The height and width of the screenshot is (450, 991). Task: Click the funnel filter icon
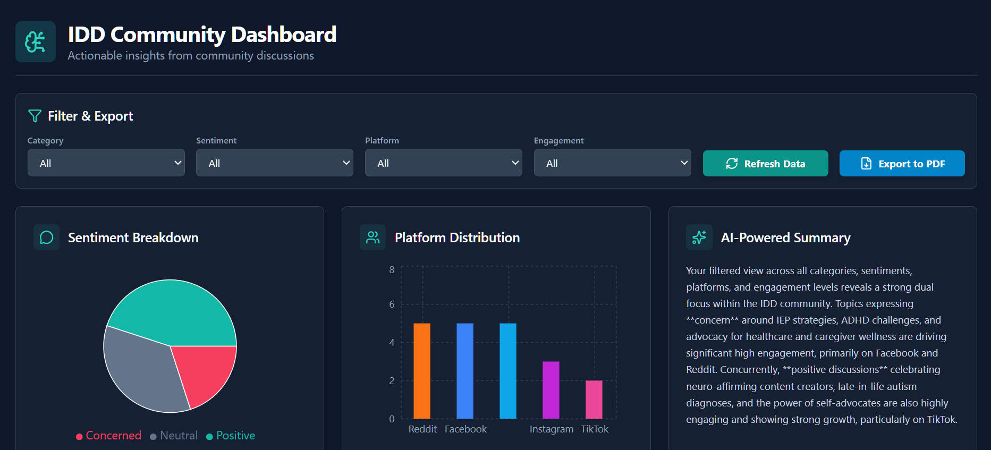[35, 116]
